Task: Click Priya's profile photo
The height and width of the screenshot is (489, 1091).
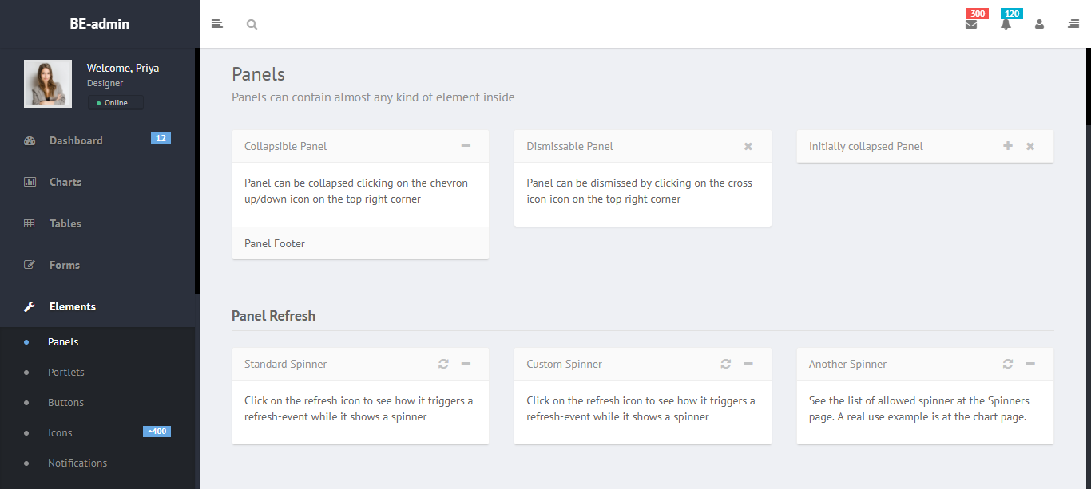Action: pos(48,84)
